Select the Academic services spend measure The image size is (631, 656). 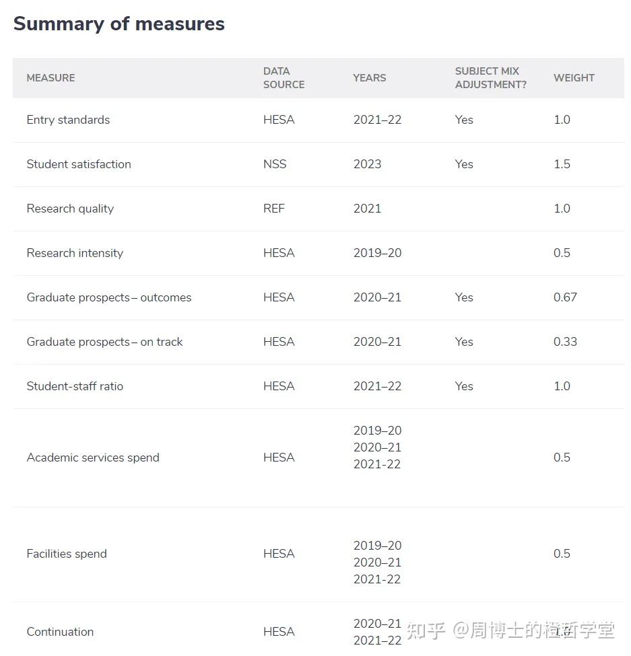pyautogui.click(x=93, y=458)
